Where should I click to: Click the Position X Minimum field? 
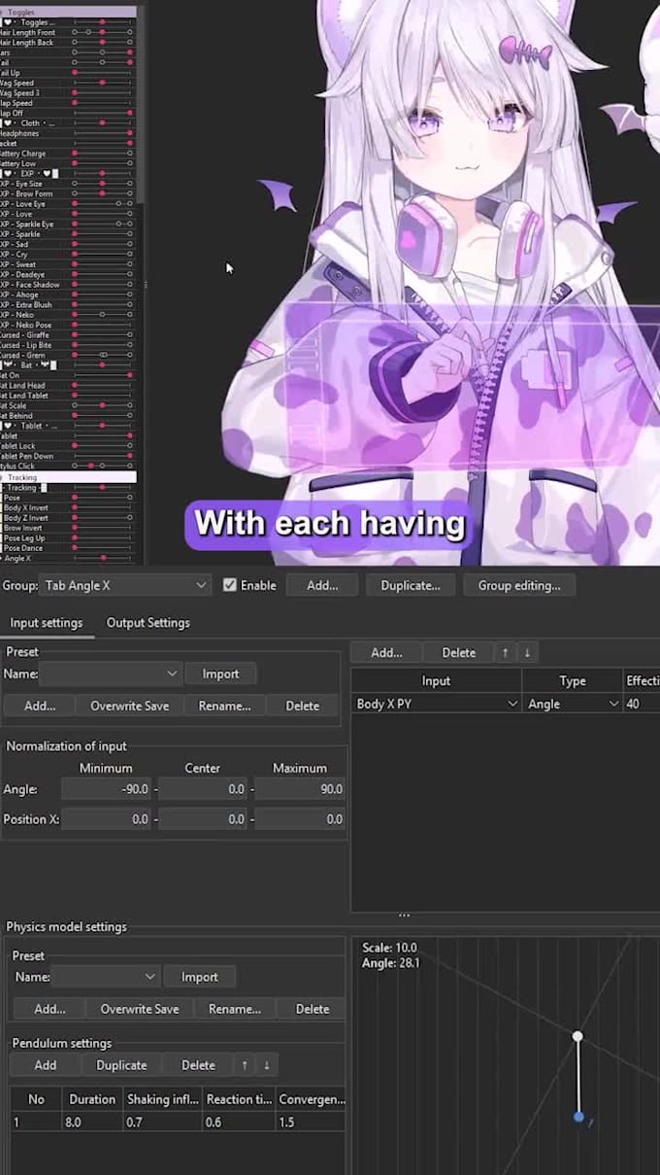tap(107, 819)
